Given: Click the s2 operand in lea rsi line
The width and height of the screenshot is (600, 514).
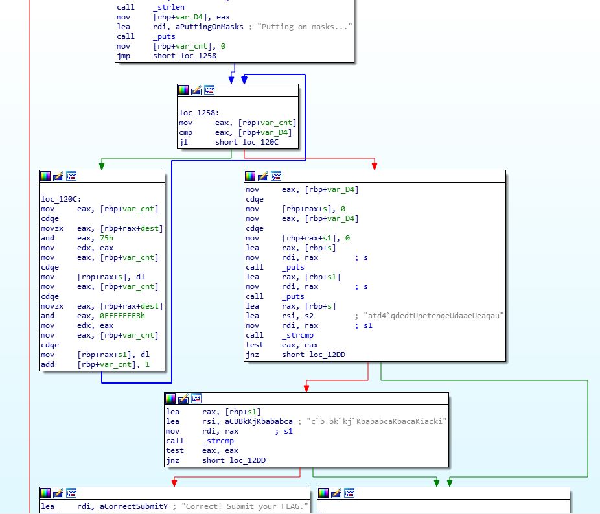Looking at the screenshot, I should coord(309,316).
